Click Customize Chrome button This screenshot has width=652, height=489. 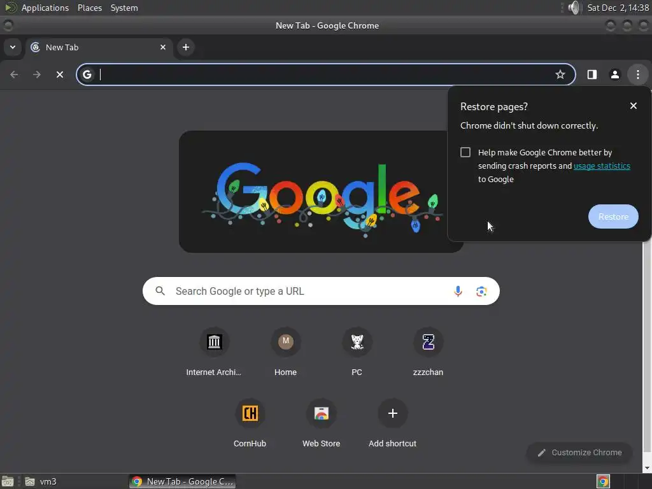coord(579,453)
